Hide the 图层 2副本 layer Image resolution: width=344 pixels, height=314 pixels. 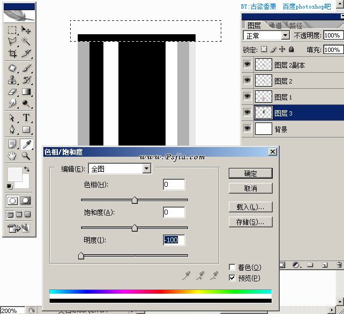[x=247, y=64]
